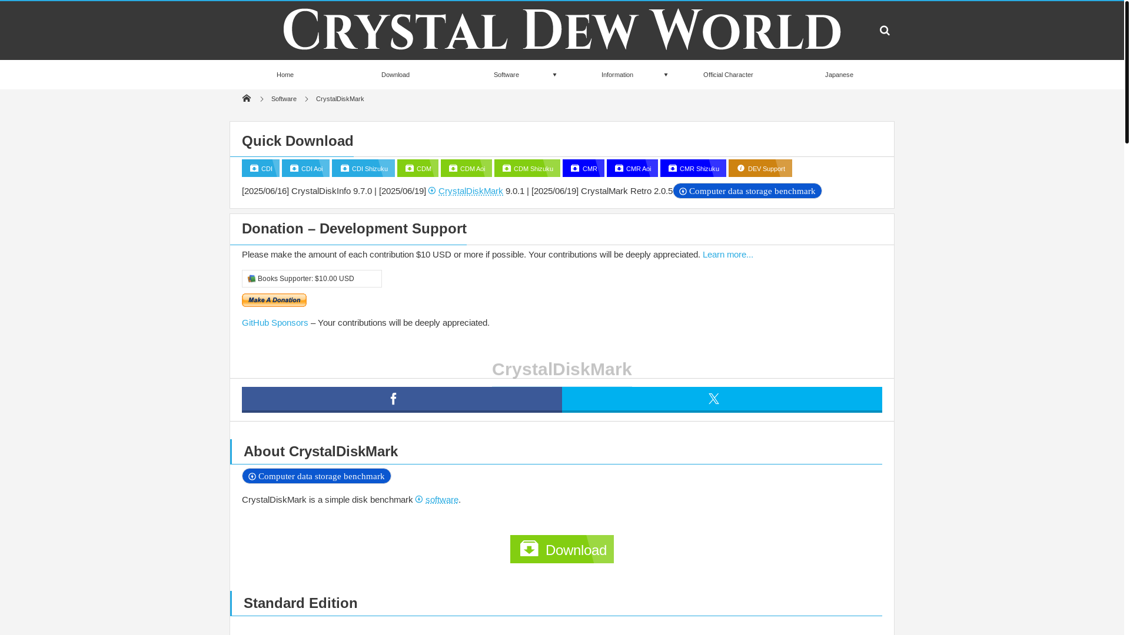1130x635 pixels.
Task: Open the Information menu item
Action: (617, 75)
